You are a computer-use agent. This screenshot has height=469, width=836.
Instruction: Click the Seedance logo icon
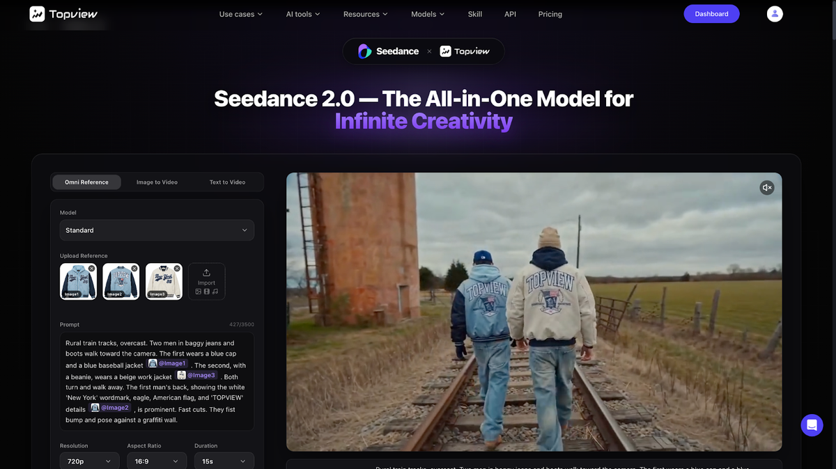[363, 50]
